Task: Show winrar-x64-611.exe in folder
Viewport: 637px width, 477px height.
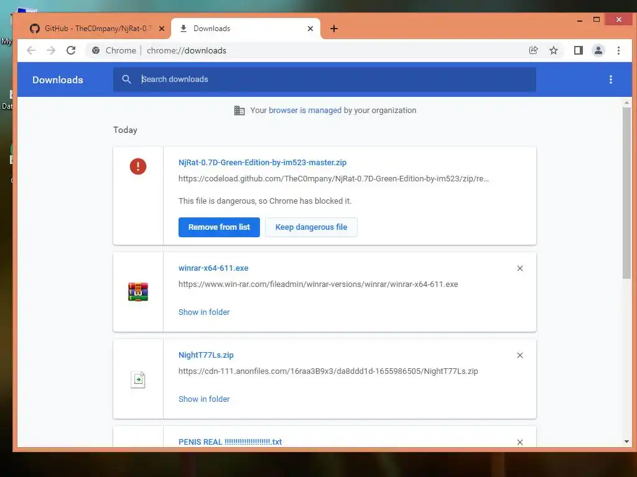Action: point(204,312)
